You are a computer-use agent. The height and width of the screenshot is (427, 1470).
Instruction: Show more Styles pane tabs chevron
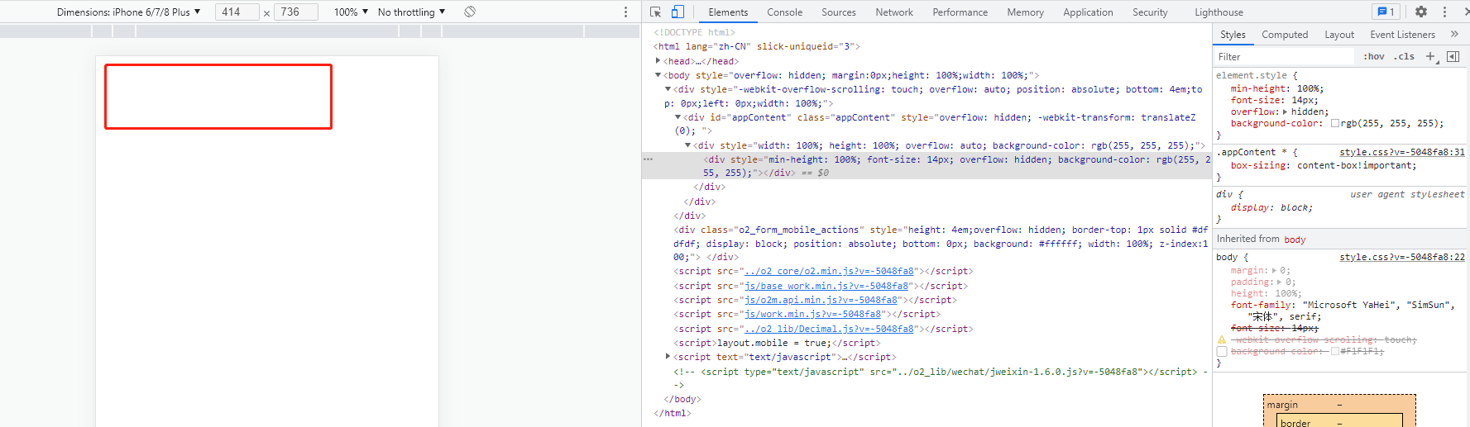(x=1454, y=34)
